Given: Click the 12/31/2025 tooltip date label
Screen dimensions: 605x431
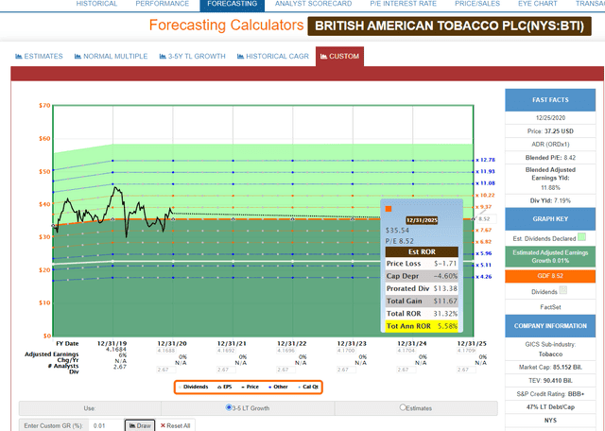Looking at the screenshot, I should tap(422, 220).
